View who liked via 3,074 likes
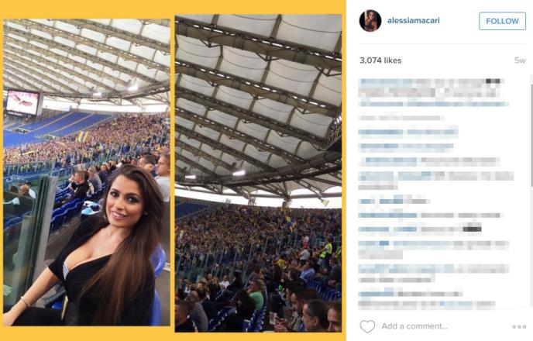 (x=380, y=60)
